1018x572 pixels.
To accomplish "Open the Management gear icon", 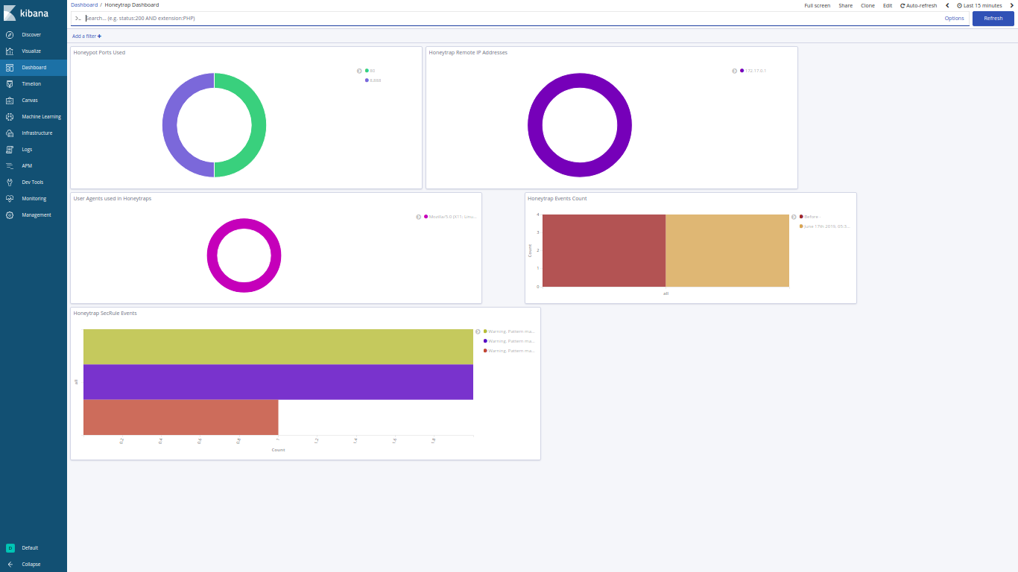I will coord(10,215).
